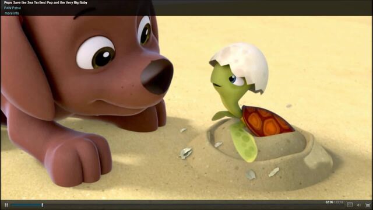Screen dimensions: 373x210
Task: Select the episode title text at top
Action: tap(45, 2)
